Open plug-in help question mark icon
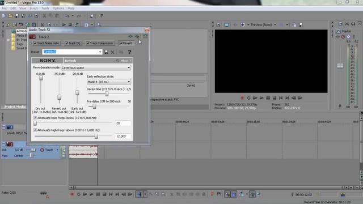This screenshot has height=204, width=363. point(130,52)
